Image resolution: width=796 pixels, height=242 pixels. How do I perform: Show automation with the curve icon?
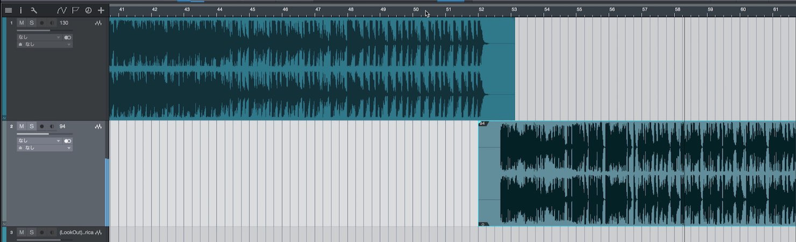pyautogui.click(x=62, y=10)
